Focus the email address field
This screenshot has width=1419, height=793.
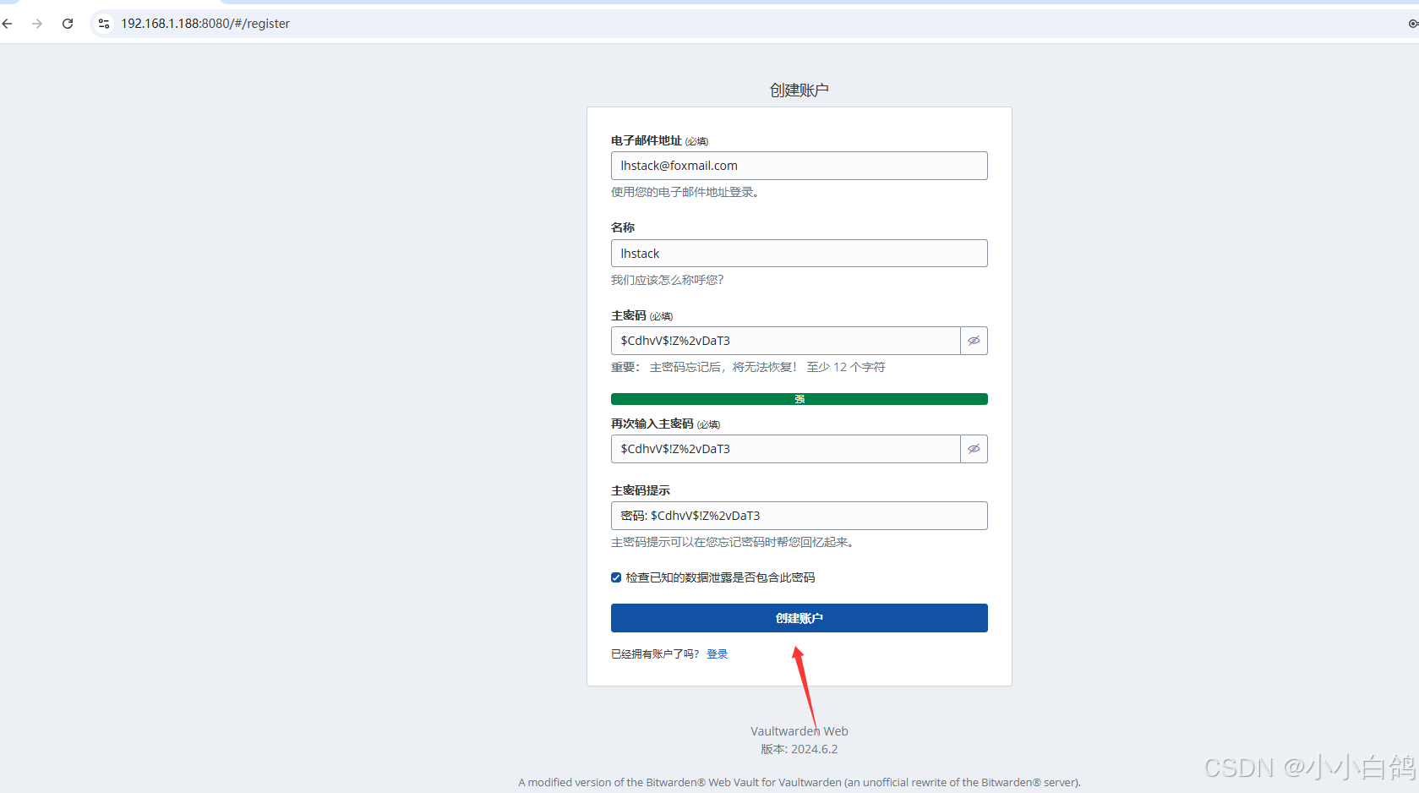click(x=799, y=166)
